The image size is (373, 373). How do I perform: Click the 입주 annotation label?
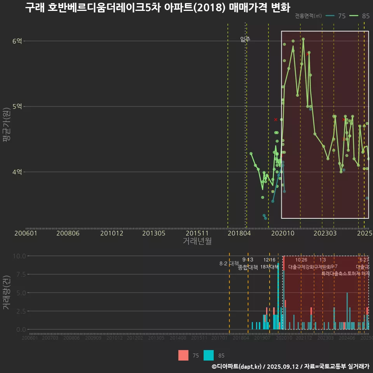245,39
